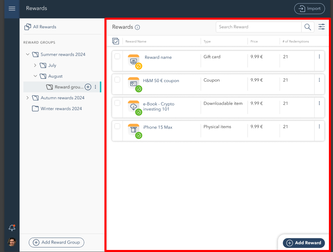Screen dimensions: 333x252
Task: Click the plus icon on Reward group row
Action: point(88,87)
